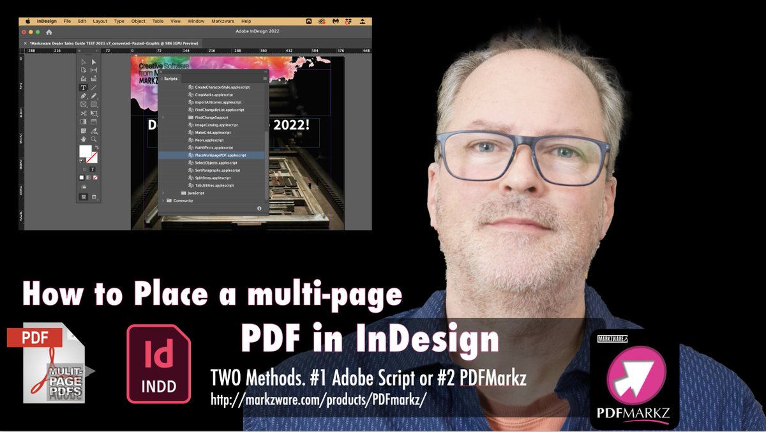This screenshot has height=432, width=766.
Task: Open the Window menu
Action: tap(196, 21)
